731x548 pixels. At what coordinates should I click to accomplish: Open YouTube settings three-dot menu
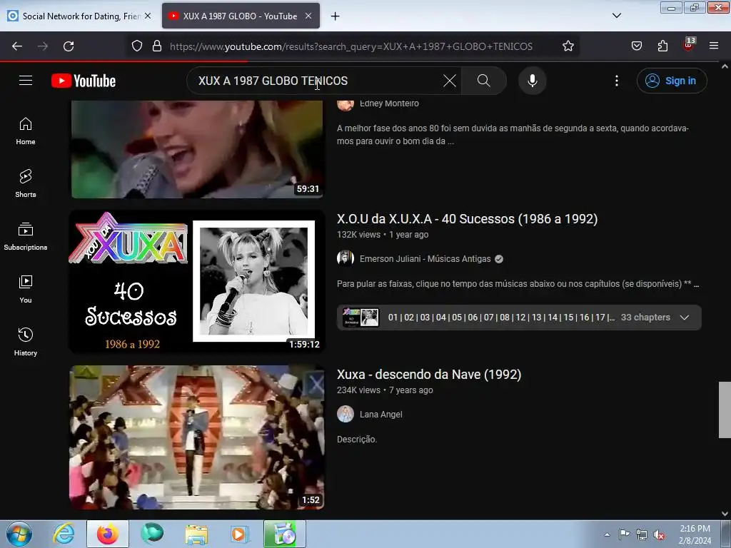(x=616, y=81)
